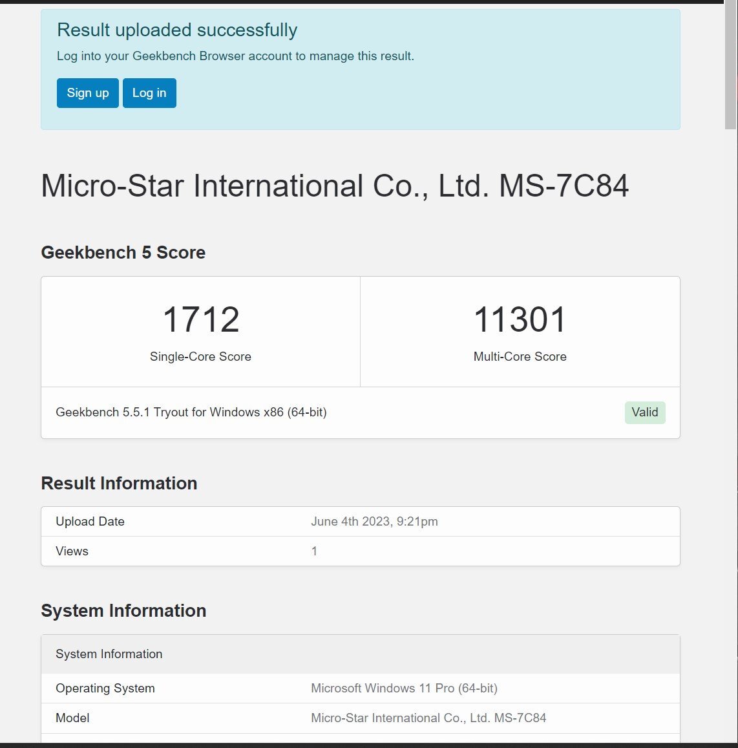This screenshot has width=738, height=748.
Task: Select the 11301 multi-core score value
Action: [x=520, y=319]
